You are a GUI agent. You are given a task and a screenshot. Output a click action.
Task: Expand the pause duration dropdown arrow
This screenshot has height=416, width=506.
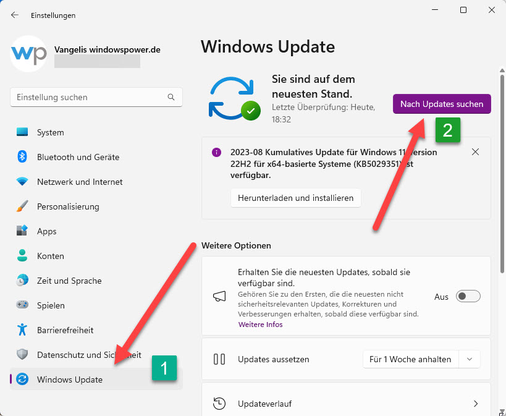(x=469, y=359)
